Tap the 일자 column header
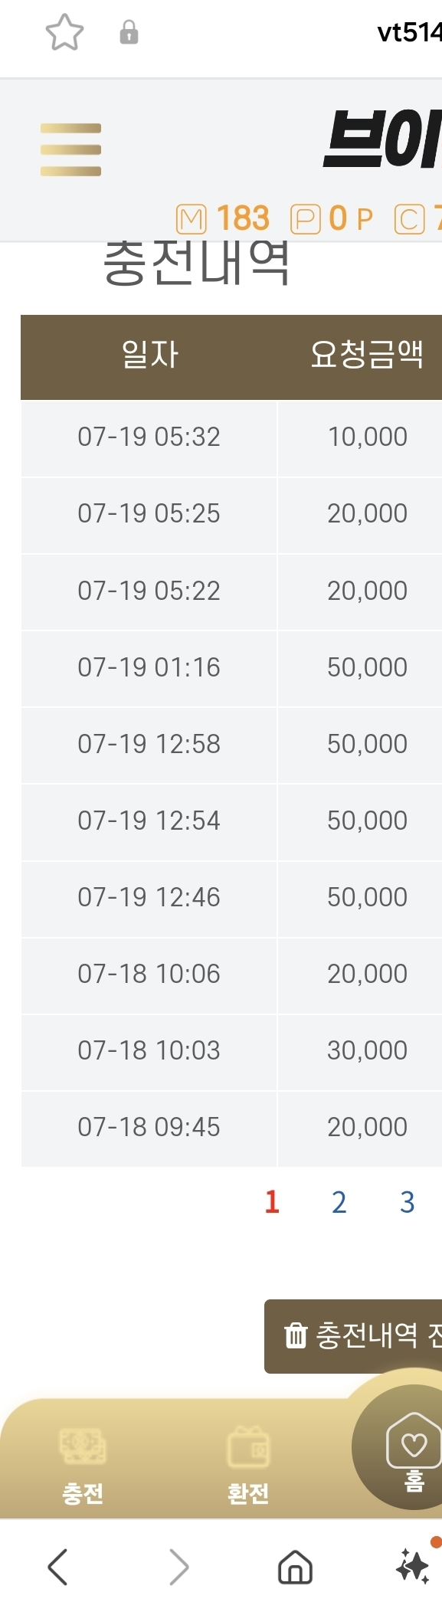 pos(149,355)
